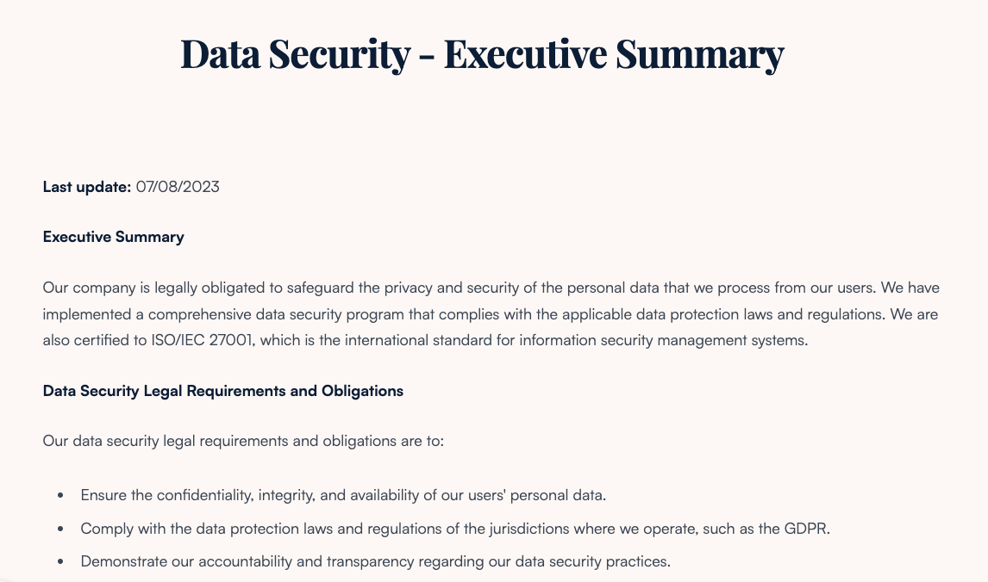Click the Data Security - Executive Summary page title
Screen dimensions: 988x582
click(482, 54)
